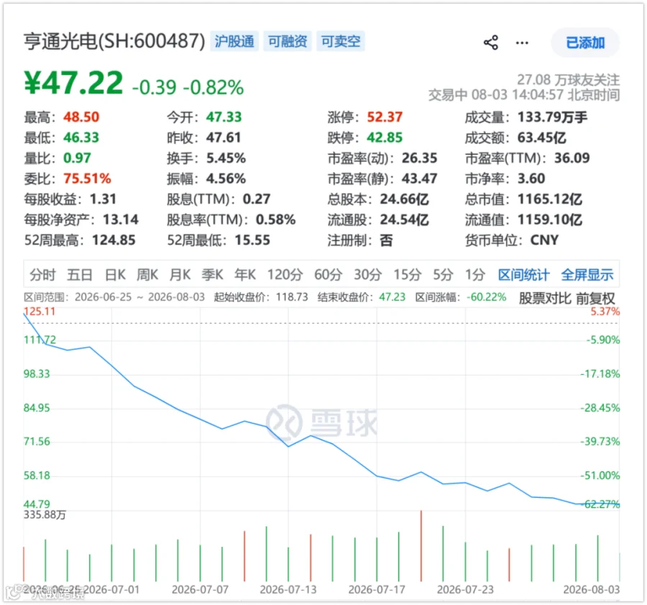Click the 换手 value 5.45%
647x605 pixels.
click(x=226, y=158)
